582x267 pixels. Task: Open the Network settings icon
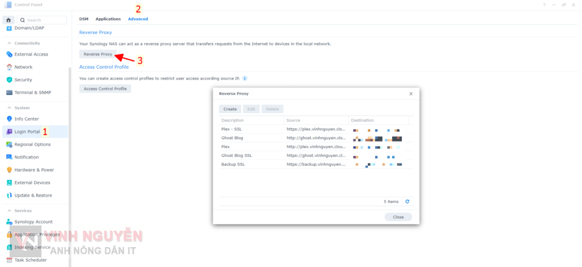tap(10, 67)
